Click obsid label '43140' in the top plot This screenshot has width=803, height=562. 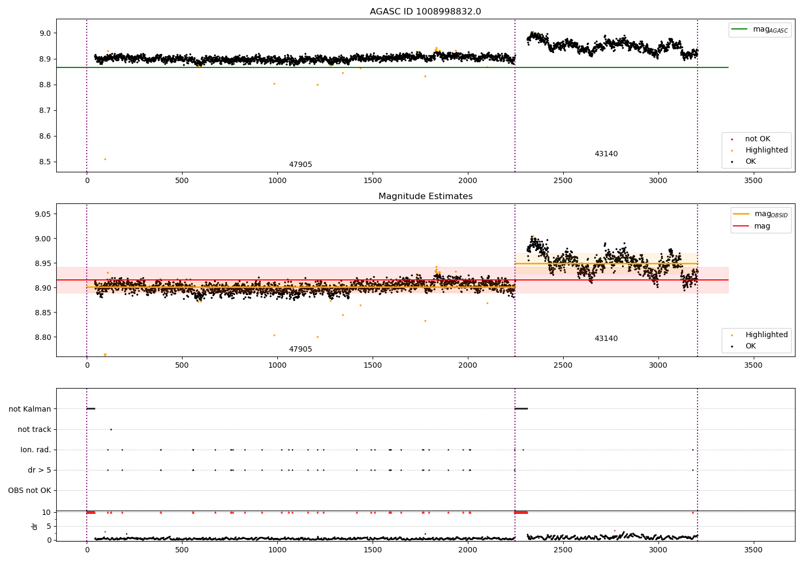(x=606, y=154)
